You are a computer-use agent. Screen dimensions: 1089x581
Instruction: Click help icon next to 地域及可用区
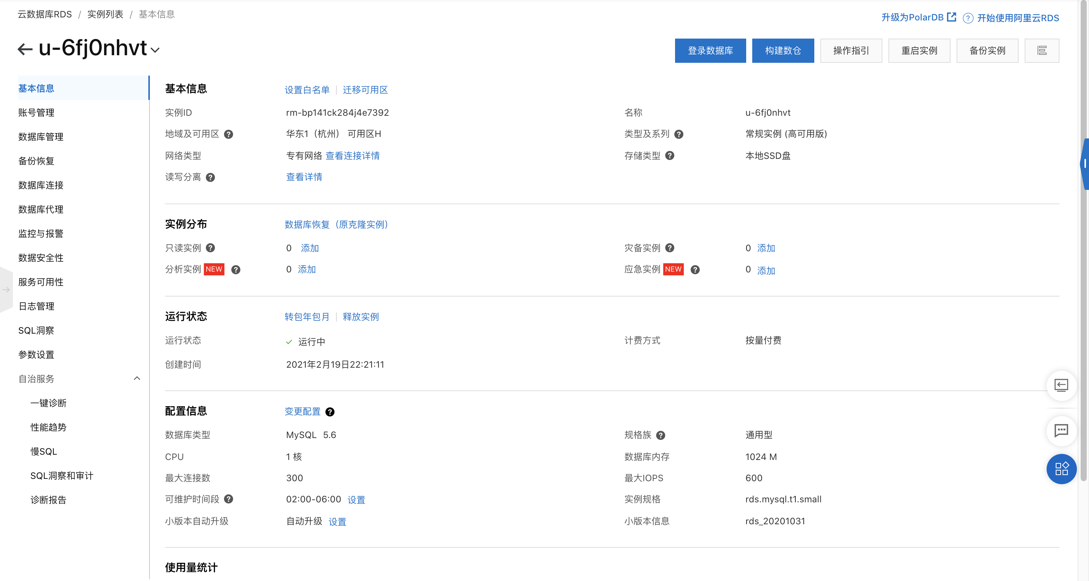click(x=228, y=134)
